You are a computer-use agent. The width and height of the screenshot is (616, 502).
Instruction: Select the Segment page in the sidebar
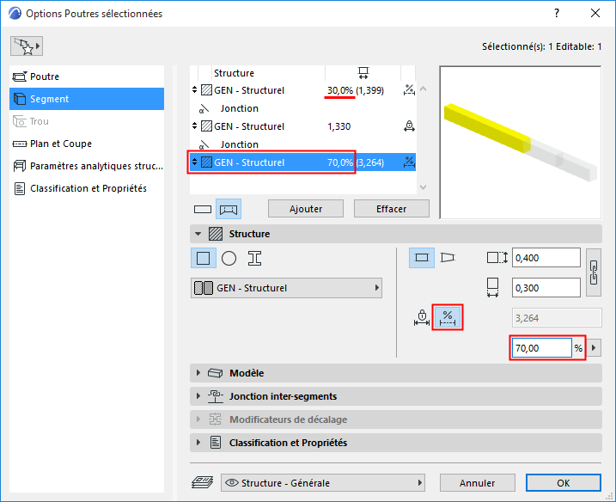(x=87, y=99)
